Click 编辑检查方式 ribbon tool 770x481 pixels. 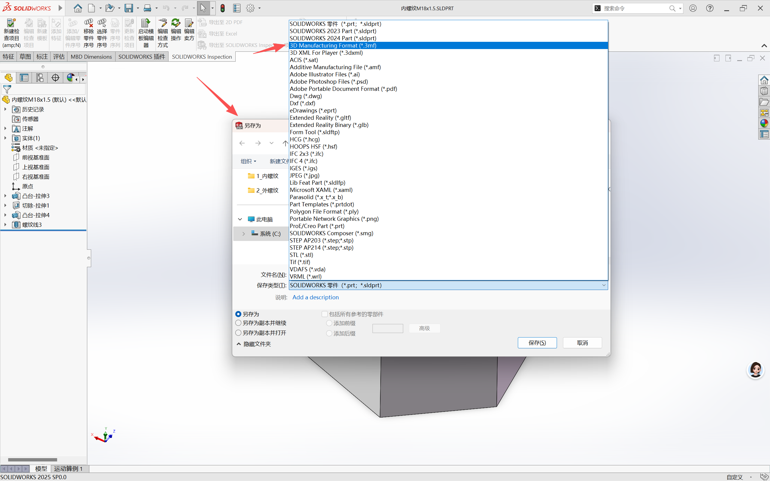click(162, 33)
